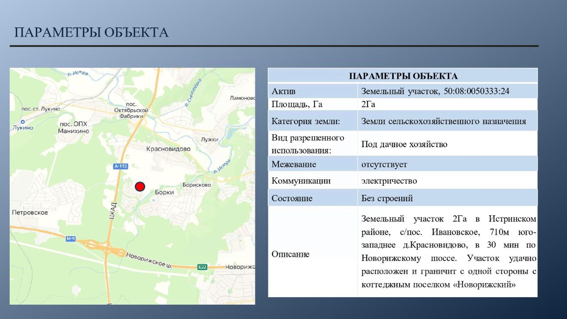Click the table header ПАРАМЕТРЫ ОБЪЕКТА
The width and height of the screenshot is (567, 319).
[403, 76]
